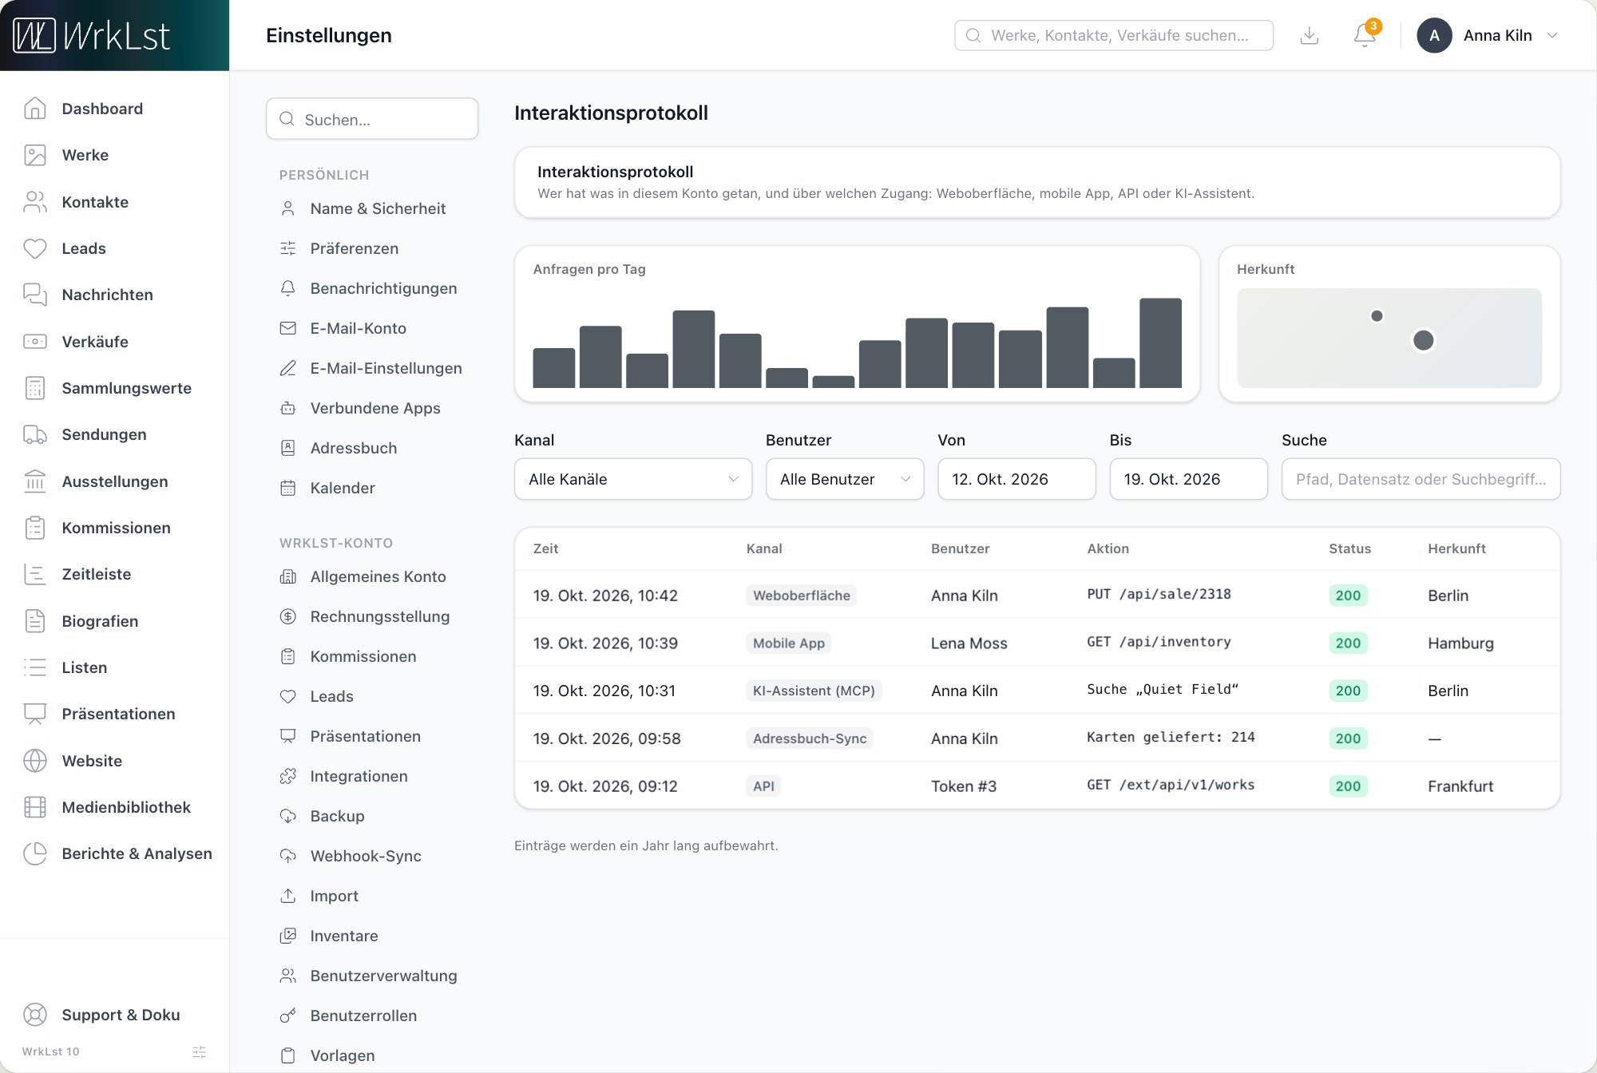The width and height of the screenshot is (1597, 1073).
Task: Open Sendungen truck icon
Action: [x=35, y=434]
